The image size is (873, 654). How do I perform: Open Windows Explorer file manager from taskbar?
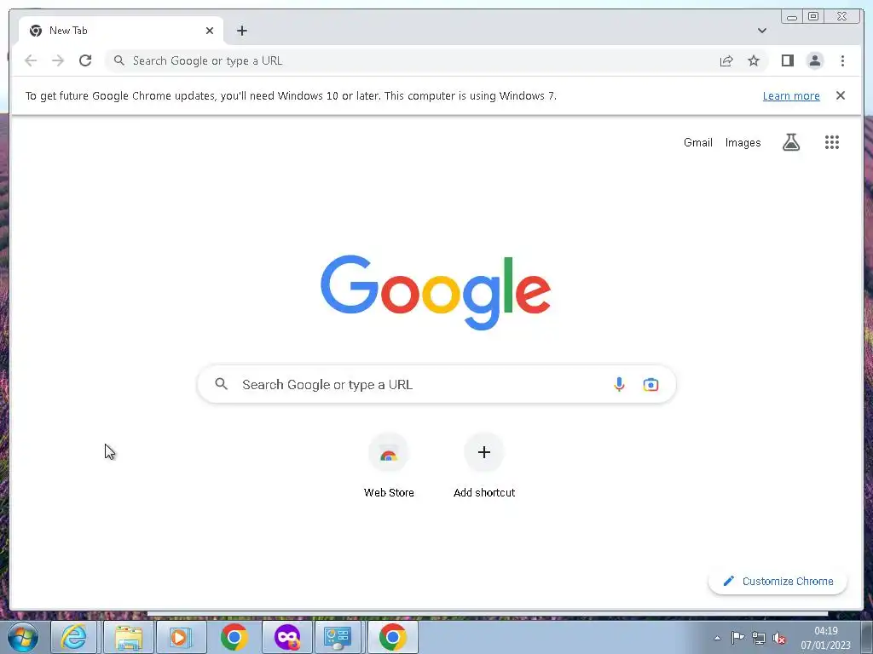(129, 637)
